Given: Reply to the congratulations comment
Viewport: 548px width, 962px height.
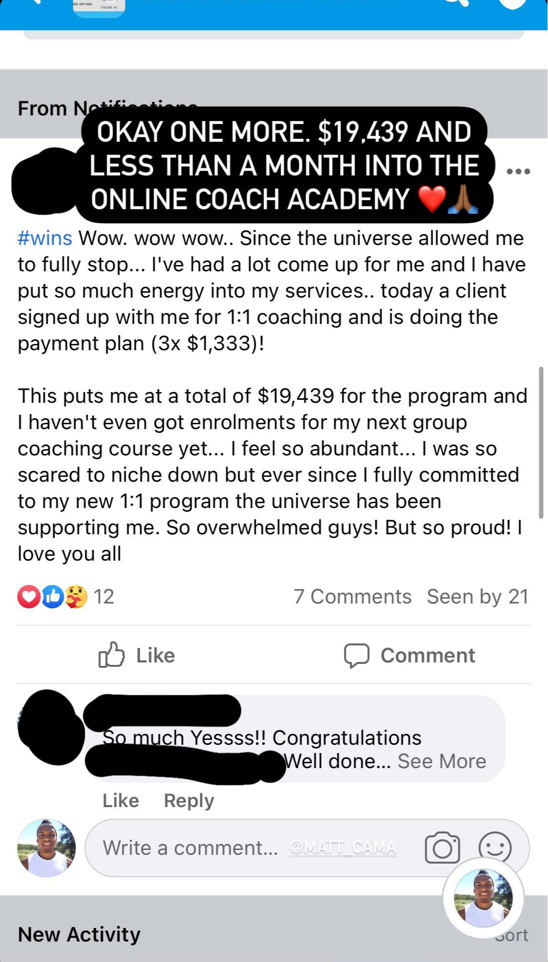Looking at the screenshot, I should click(x=189, y=801).
